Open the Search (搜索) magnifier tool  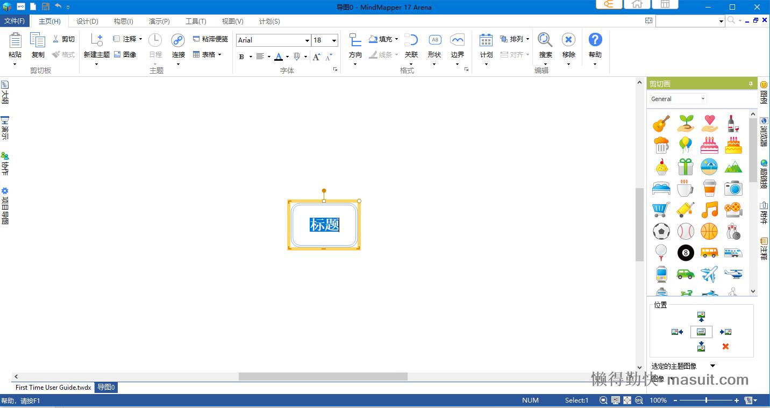click(x=545, y=40)
